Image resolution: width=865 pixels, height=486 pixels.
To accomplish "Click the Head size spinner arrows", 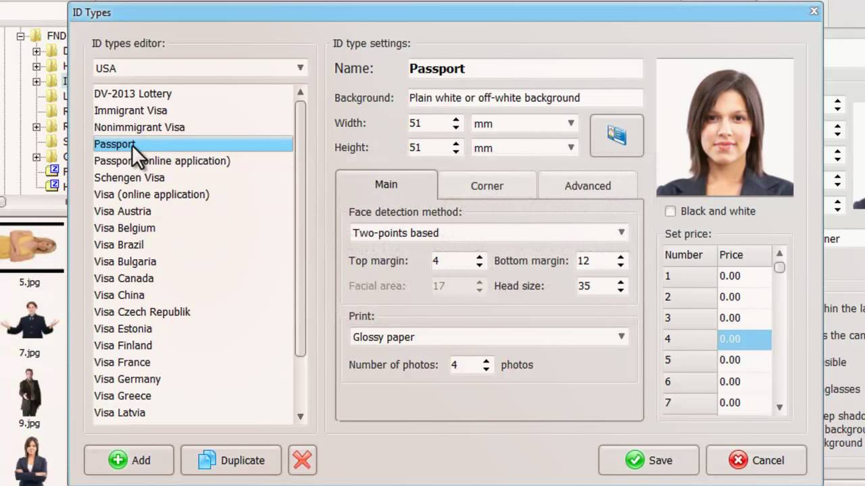I will pyautogui.click(x=620, y=286).
